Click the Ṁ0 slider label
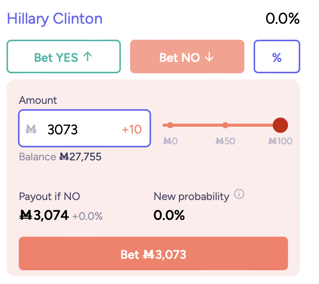 tap(170, 141)
